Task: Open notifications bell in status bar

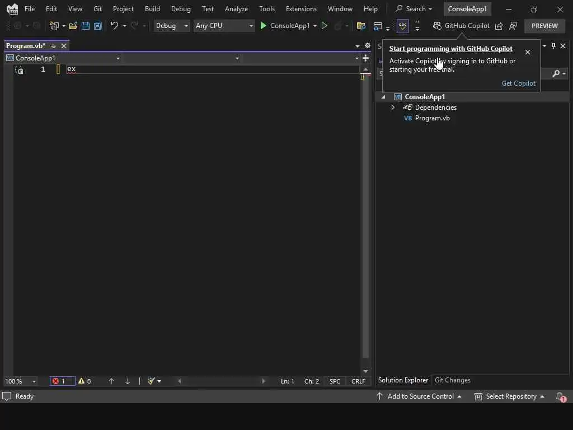Action: tap(560, 396)
